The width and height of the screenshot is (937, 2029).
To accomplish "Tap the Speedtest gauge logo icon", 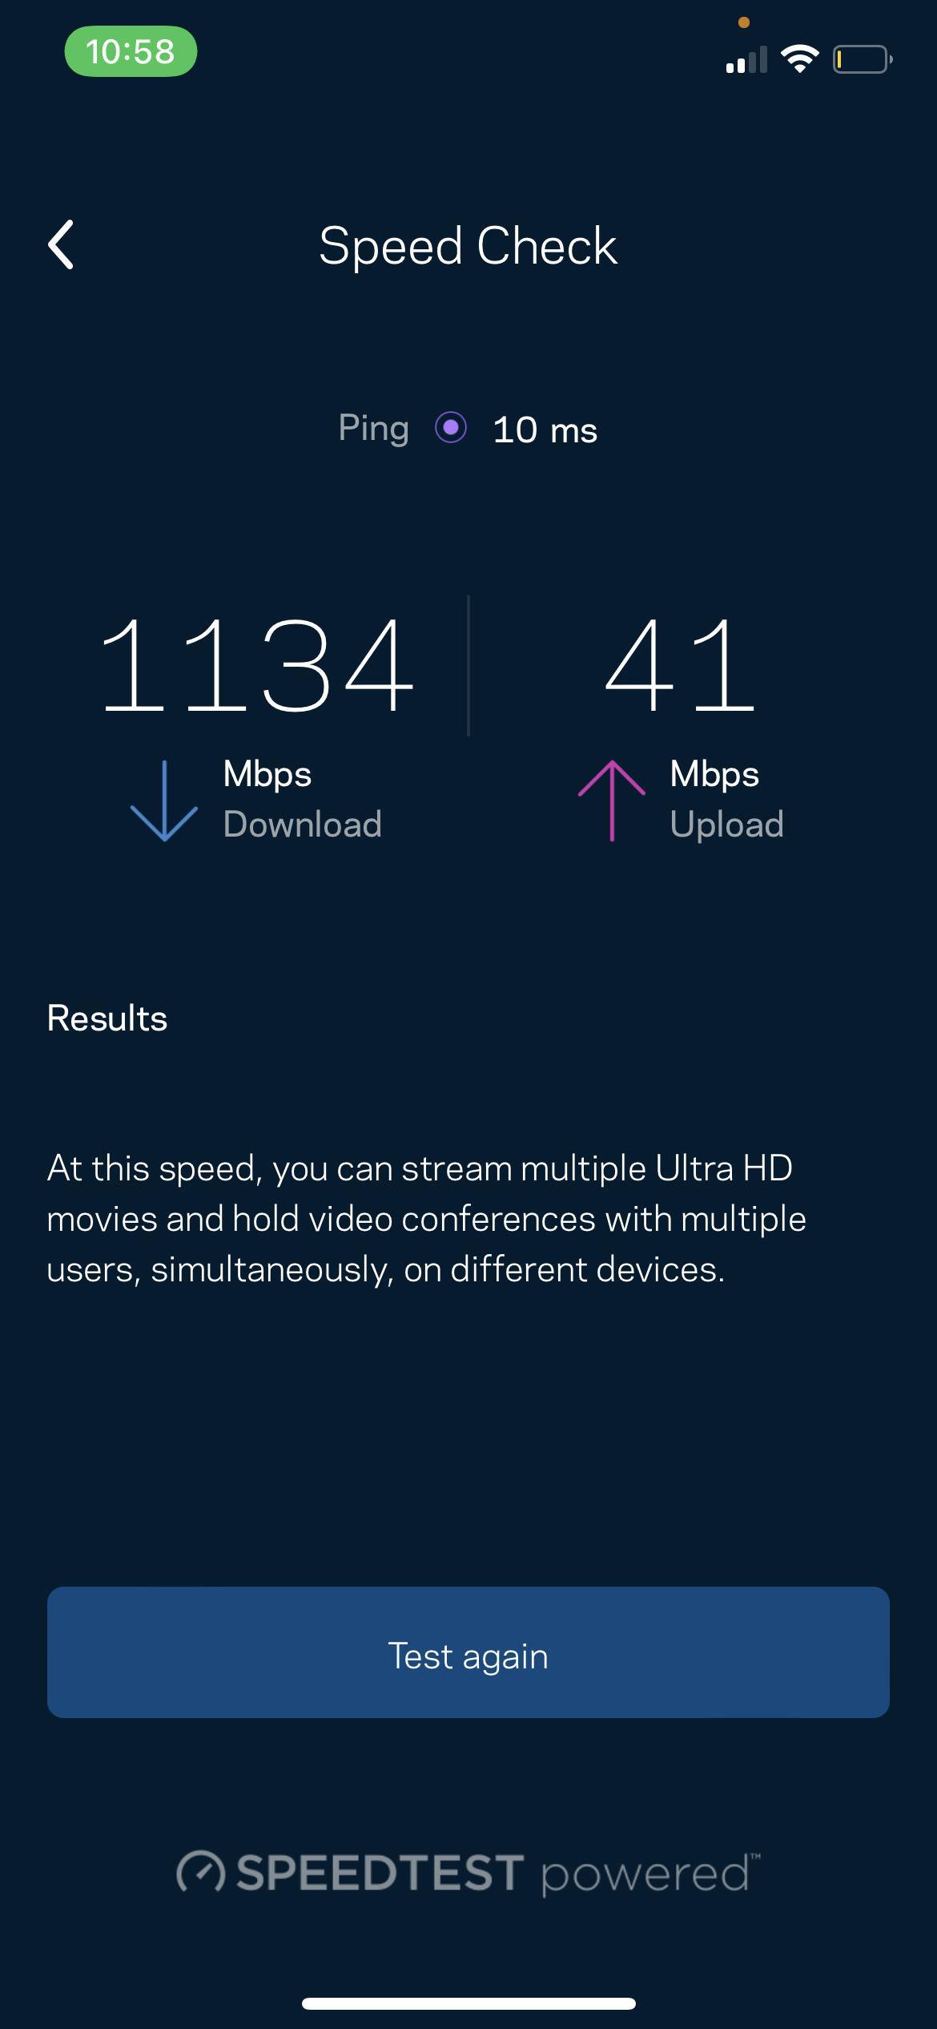I will (x=200, y=1873).
